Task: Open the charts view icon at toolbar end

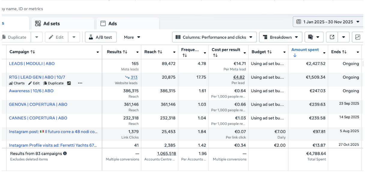Action: (357, 37)
